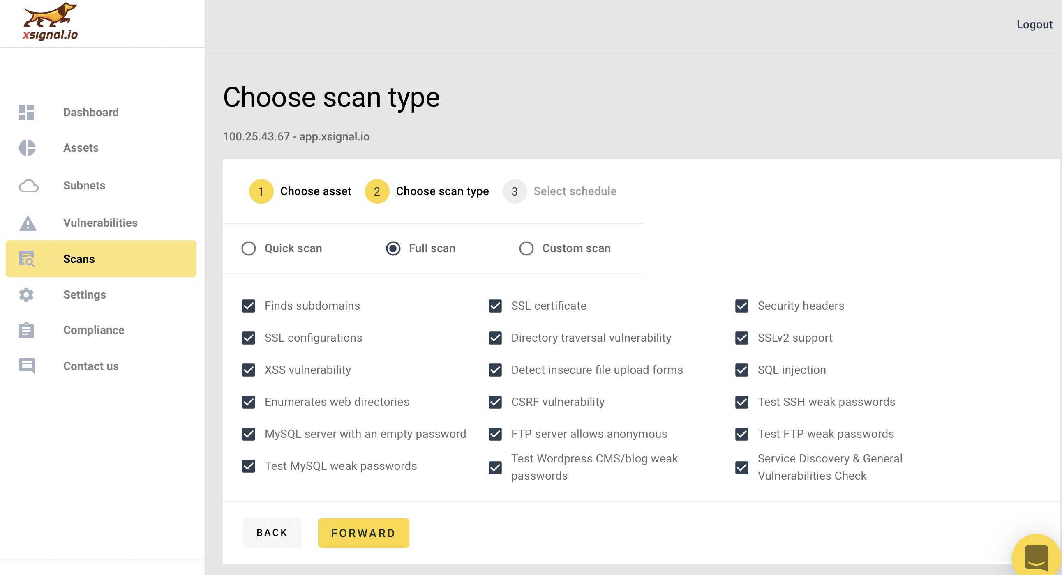Select the Scans sidebar entry
The height and width of the screenshot is (575, 1062).
tap(101, 259)
